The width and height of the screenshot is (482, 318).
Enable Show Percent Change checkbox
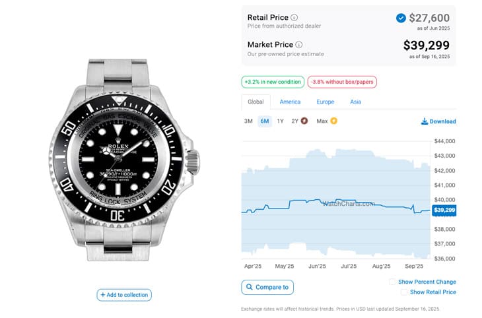392,282
